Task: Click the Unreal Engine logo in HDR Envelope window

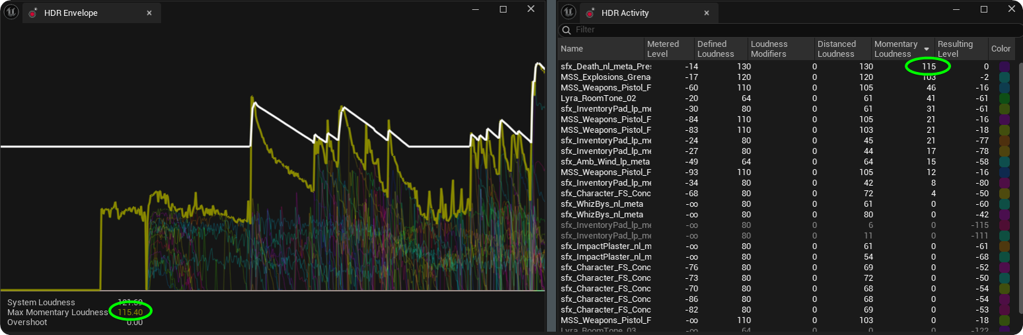Action: click(x=11, y=11)
